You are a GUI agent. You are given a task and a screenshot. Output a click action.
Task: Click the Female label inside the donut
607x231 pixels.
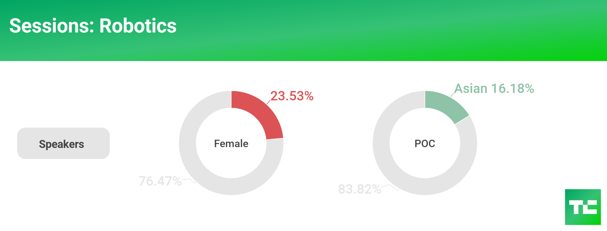[x=231, y=144]
